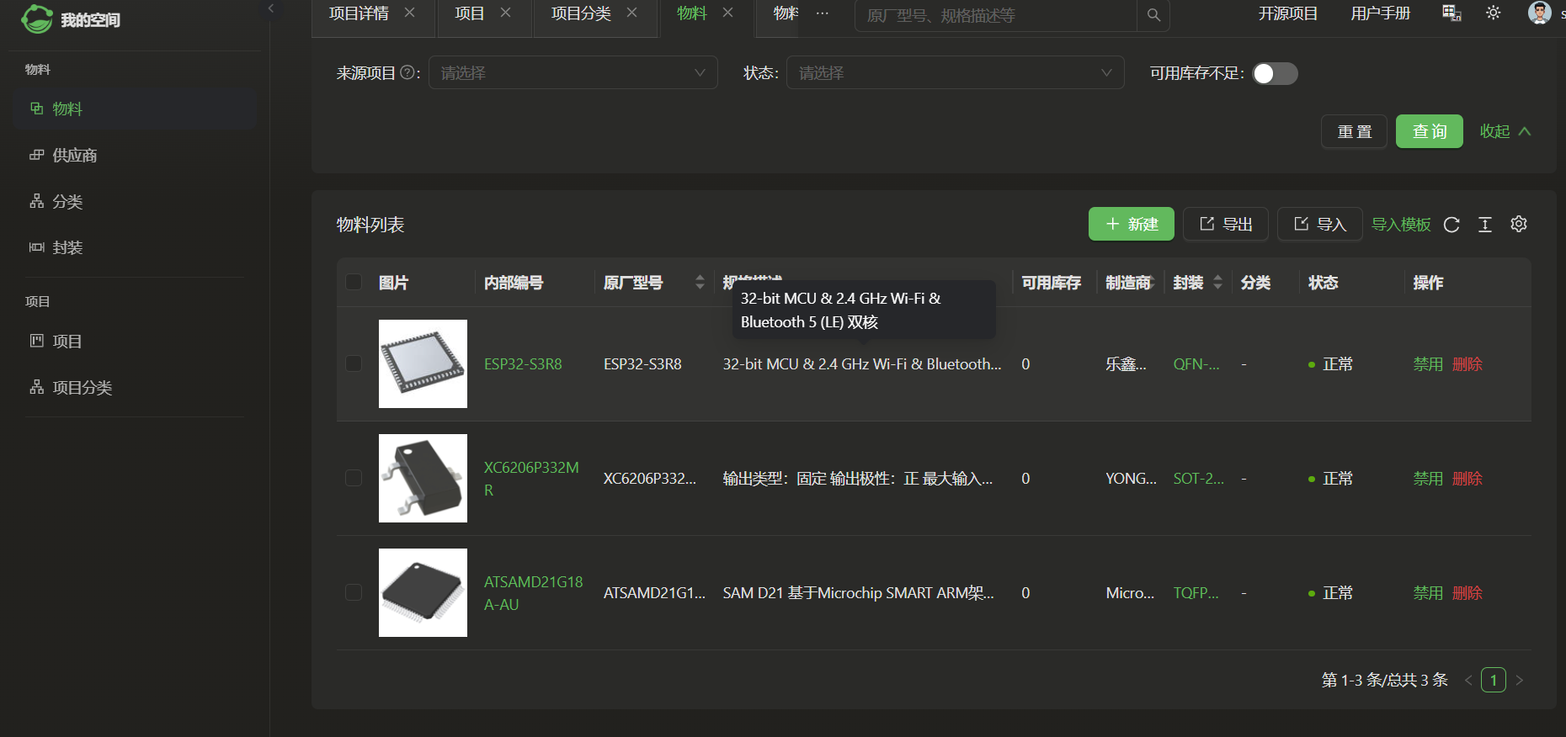Open the ESP32-S3R8 internal number link
The width and height of the screenshot is (1566, 737).
[x=523, y=363]
